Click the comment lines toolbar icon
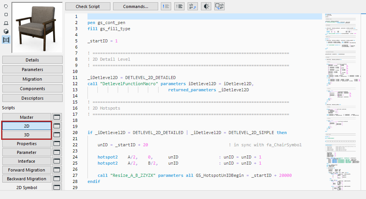This screenshot has width=366, height=199. [x=166, y=6]
